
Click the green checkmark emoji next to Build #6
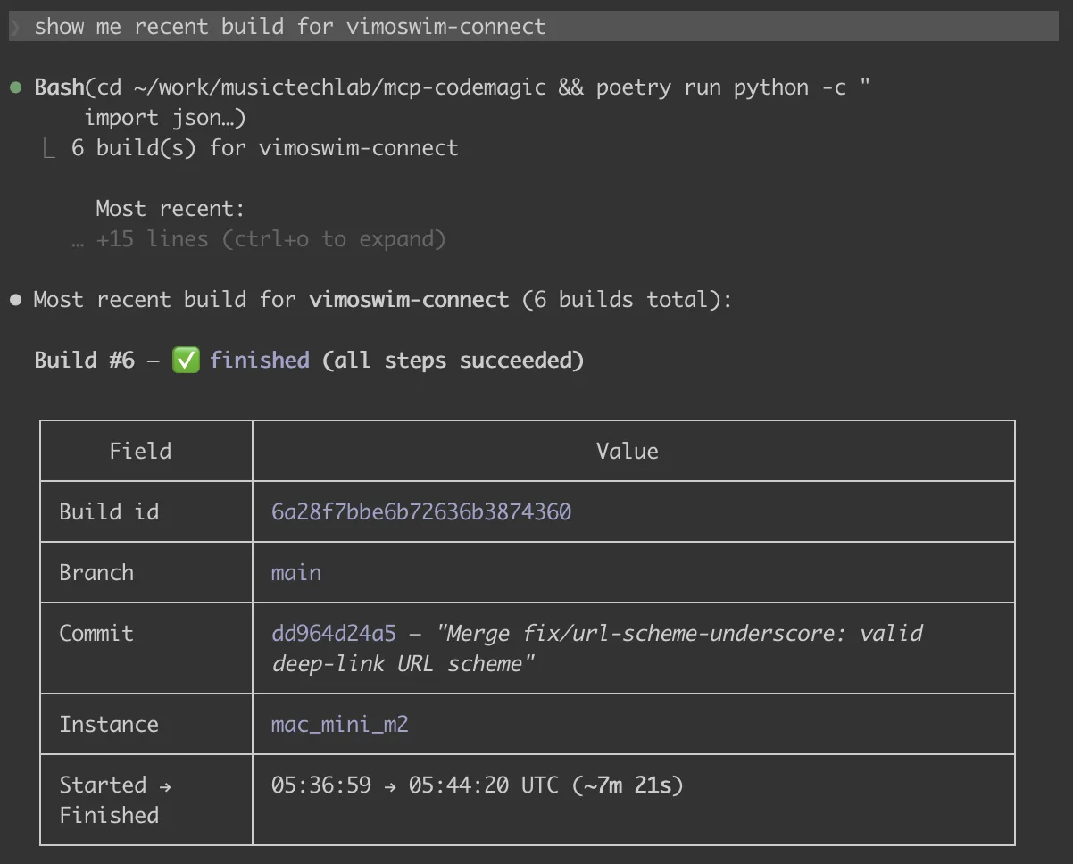coord(186,360)
